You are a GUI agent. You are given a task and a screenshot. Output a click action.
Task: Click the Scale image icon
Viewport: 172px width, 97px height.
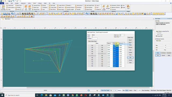click(128, 7)
